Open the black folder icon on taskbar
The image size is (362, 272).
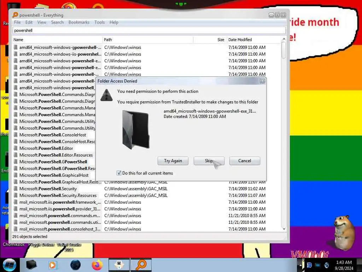(31, 265)
